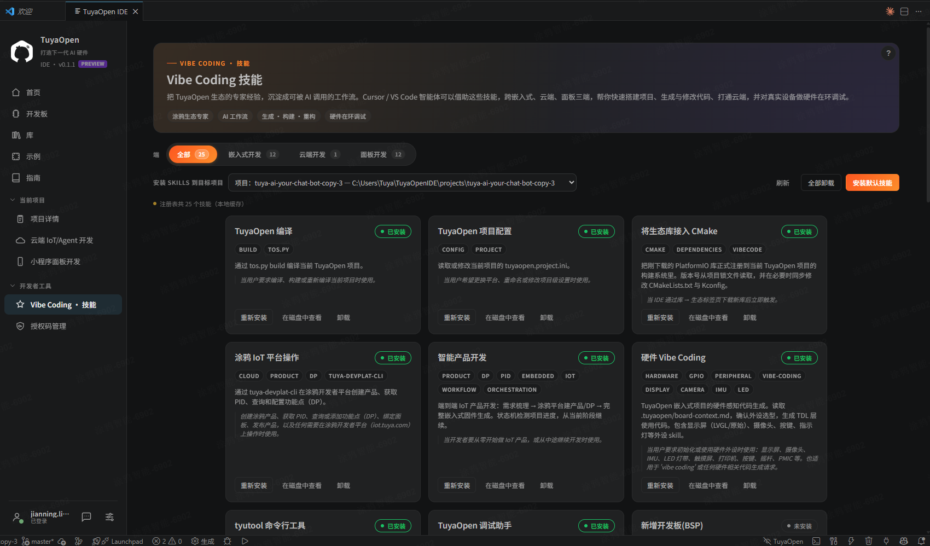Click the 硬件在环调试 tag in banner

[348, 117]
